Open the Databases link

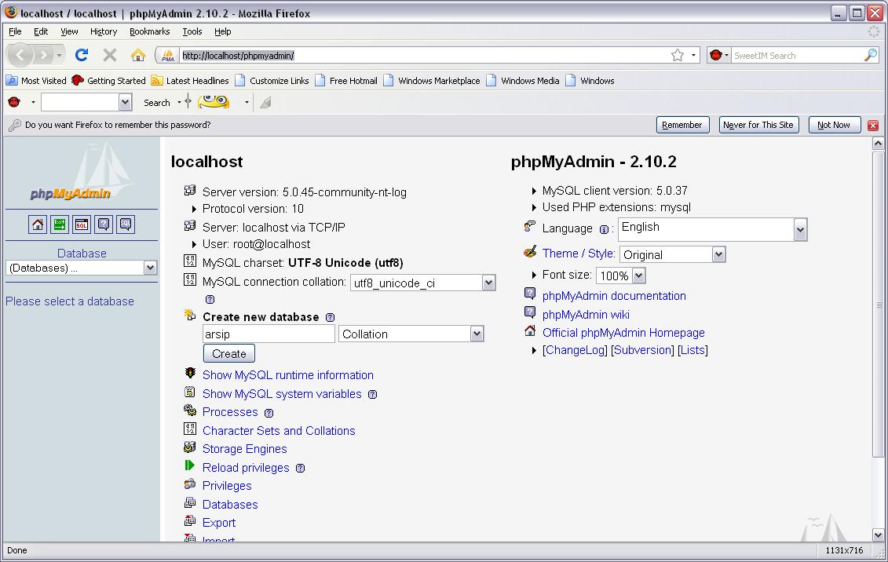230,504
